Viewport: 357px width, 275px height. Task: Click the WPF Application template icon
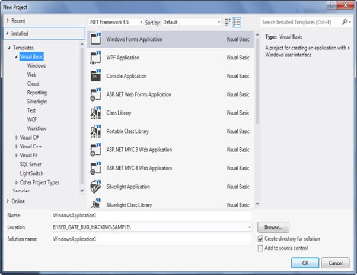(x=95, y=58)
